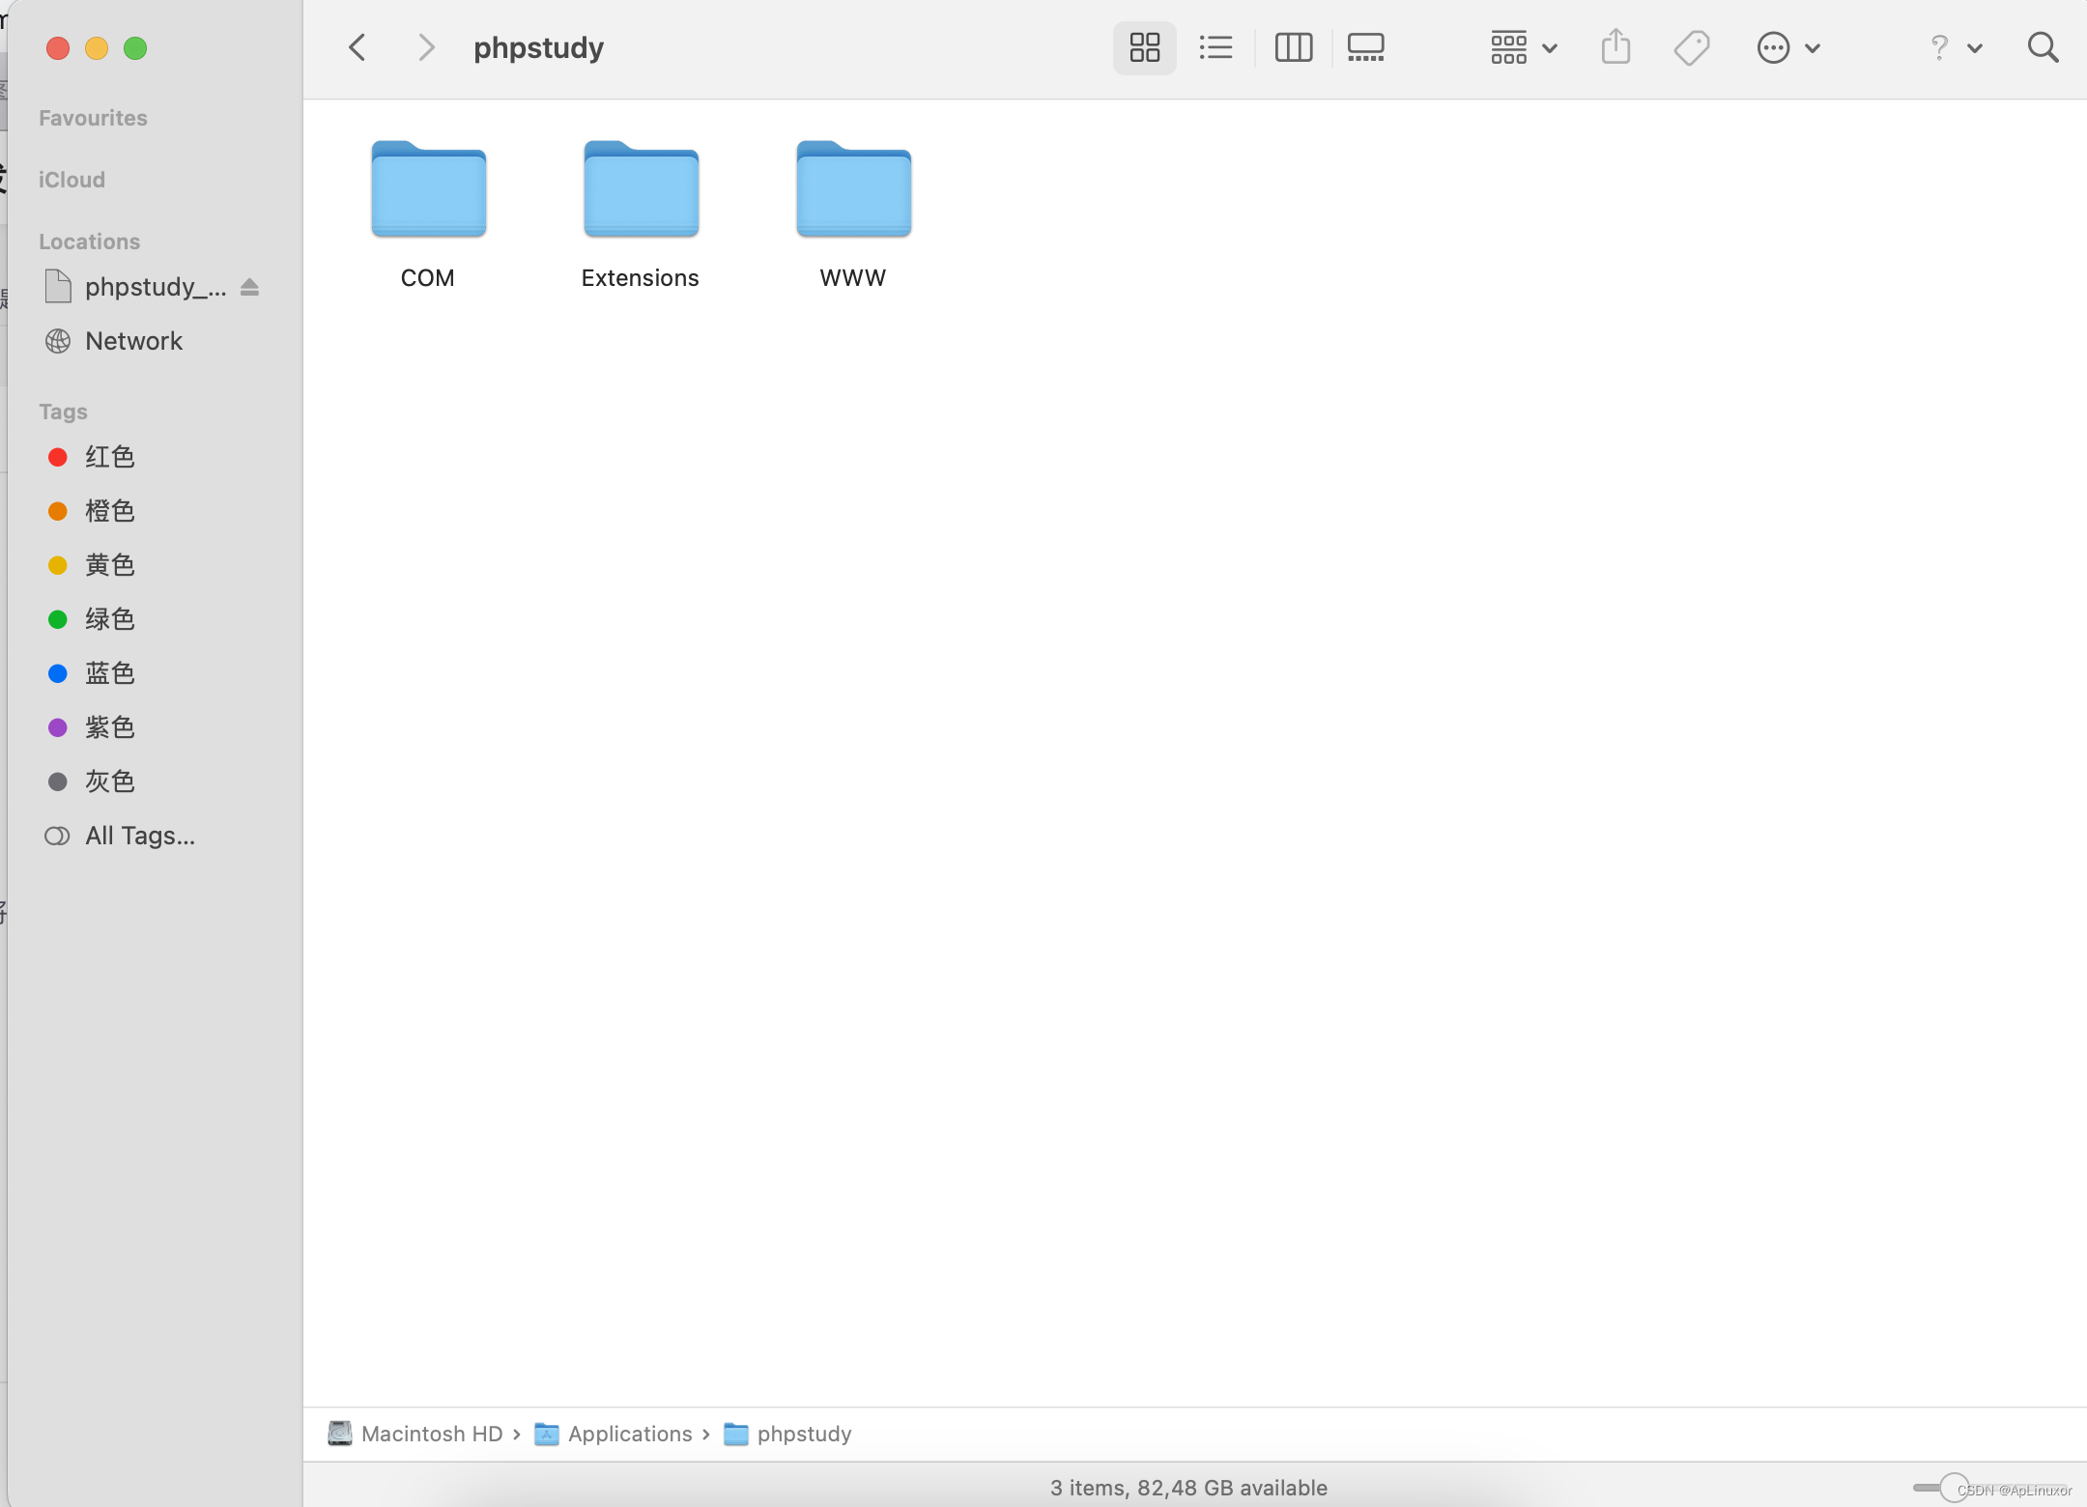Select the red 红色 tag
The width and height of the screenshot is (2087, 1507).
click(108, 457)
